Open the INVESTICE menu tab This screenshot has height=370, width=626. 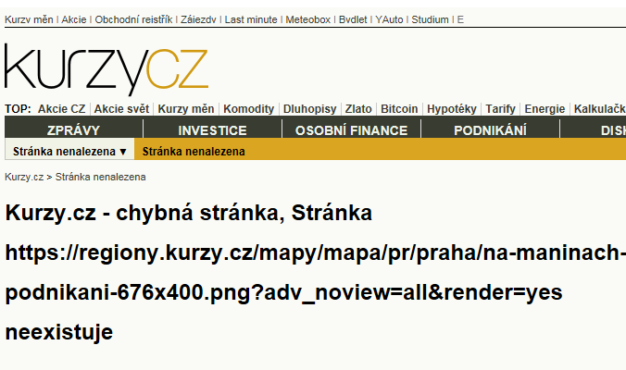tap(212, 130)
